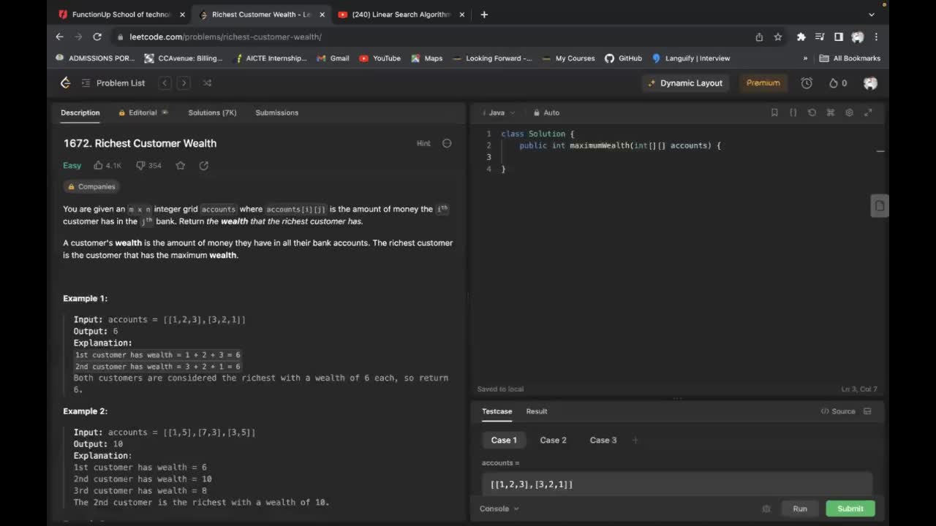Switch to the Description tab

coord(80,113)
